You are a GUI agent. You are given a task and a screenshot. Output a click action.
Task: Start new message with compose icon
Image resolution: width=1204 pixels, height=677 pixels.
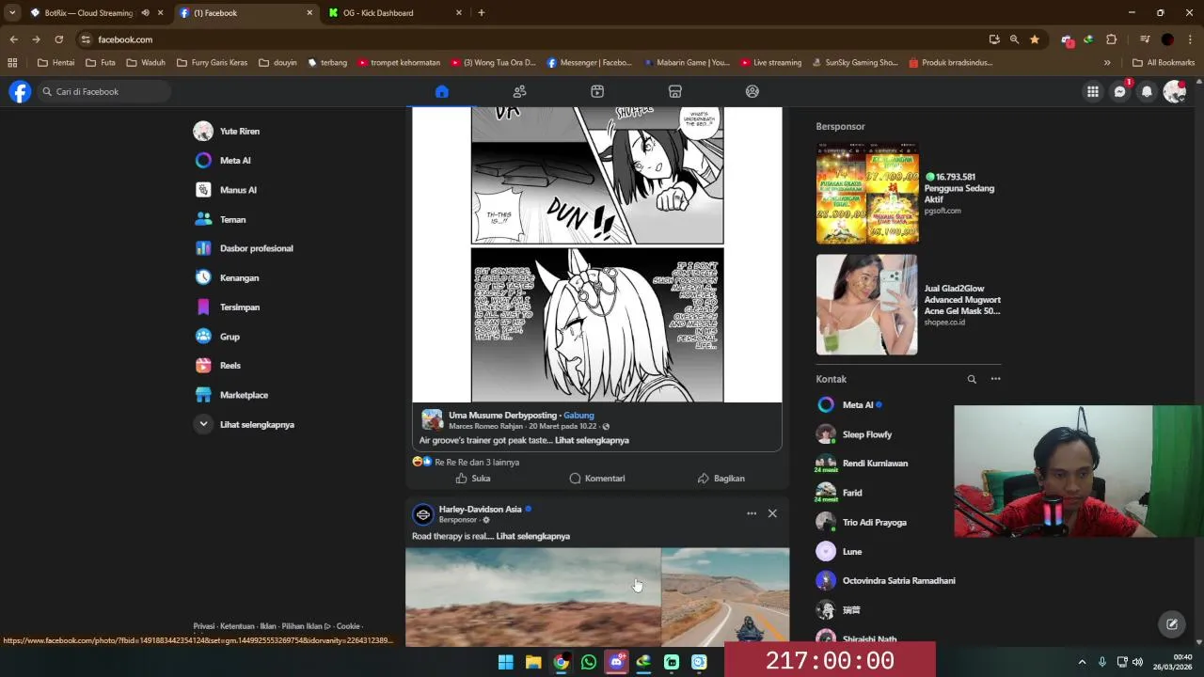(1172, 623)
